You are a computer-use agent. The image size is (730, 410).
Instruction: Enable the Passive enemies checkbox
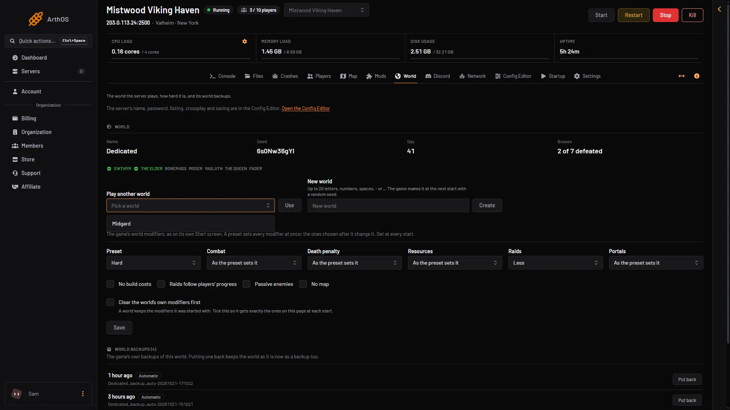[x=246, y=284]
